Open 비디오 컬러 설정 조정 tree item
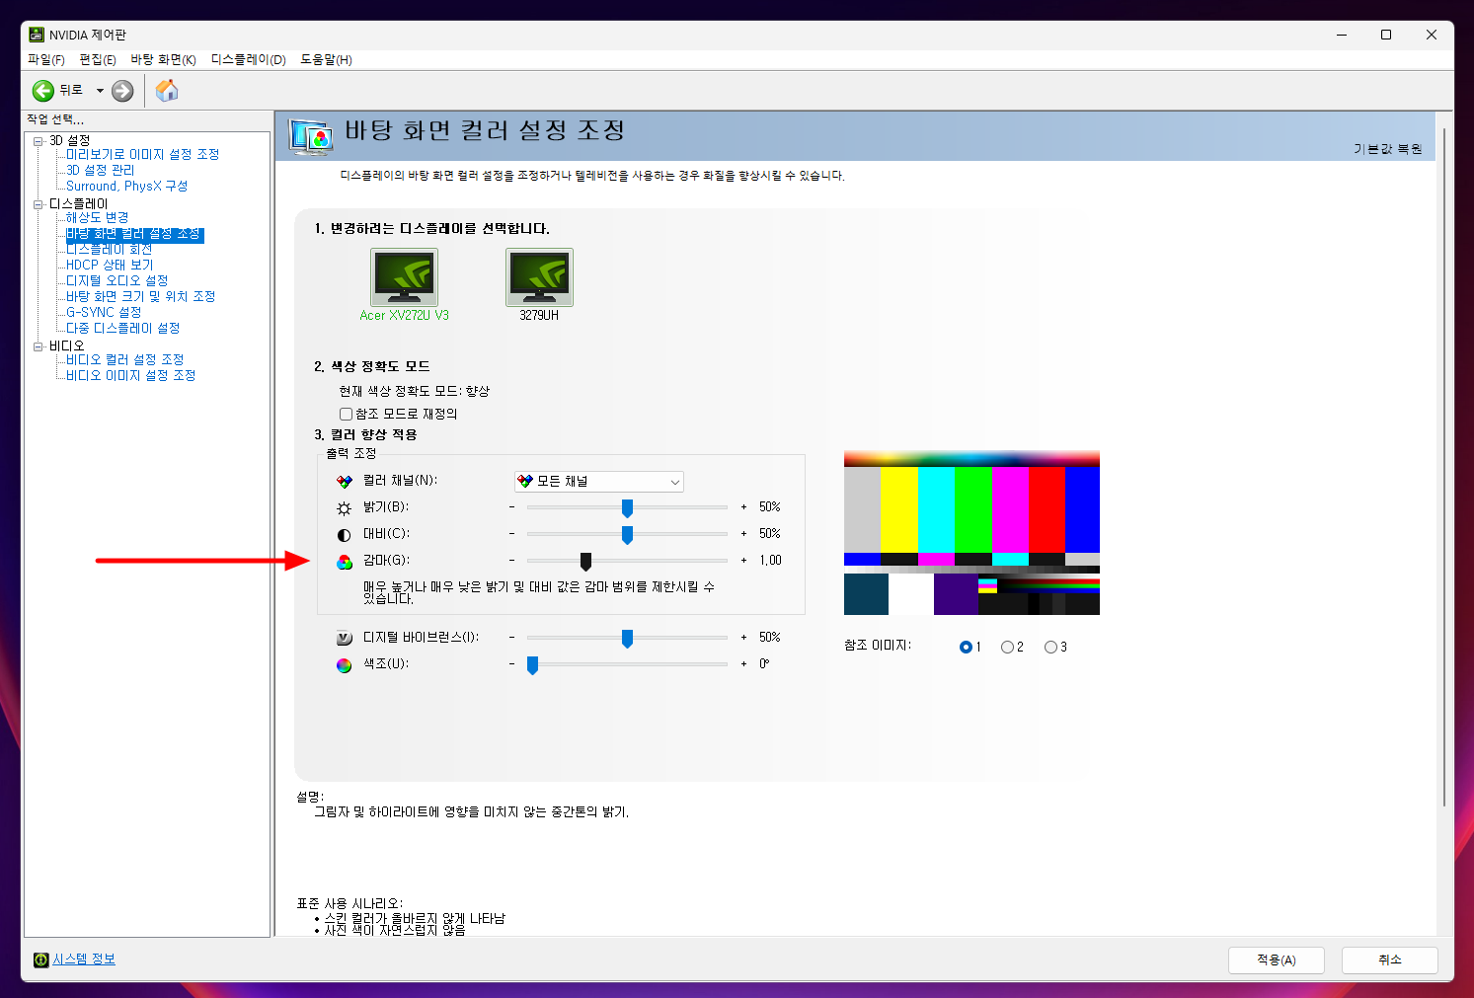 tap(125, 360)
